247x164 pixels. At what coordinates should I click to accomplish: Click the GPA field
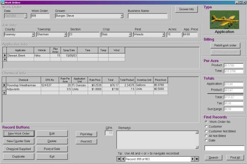point(109,133)
